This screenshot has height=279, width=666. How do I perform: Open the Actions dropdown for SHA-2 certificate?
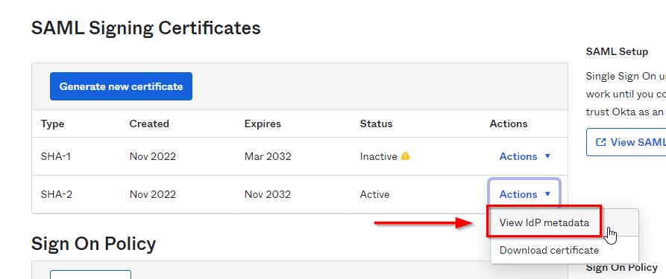point(524,194)
